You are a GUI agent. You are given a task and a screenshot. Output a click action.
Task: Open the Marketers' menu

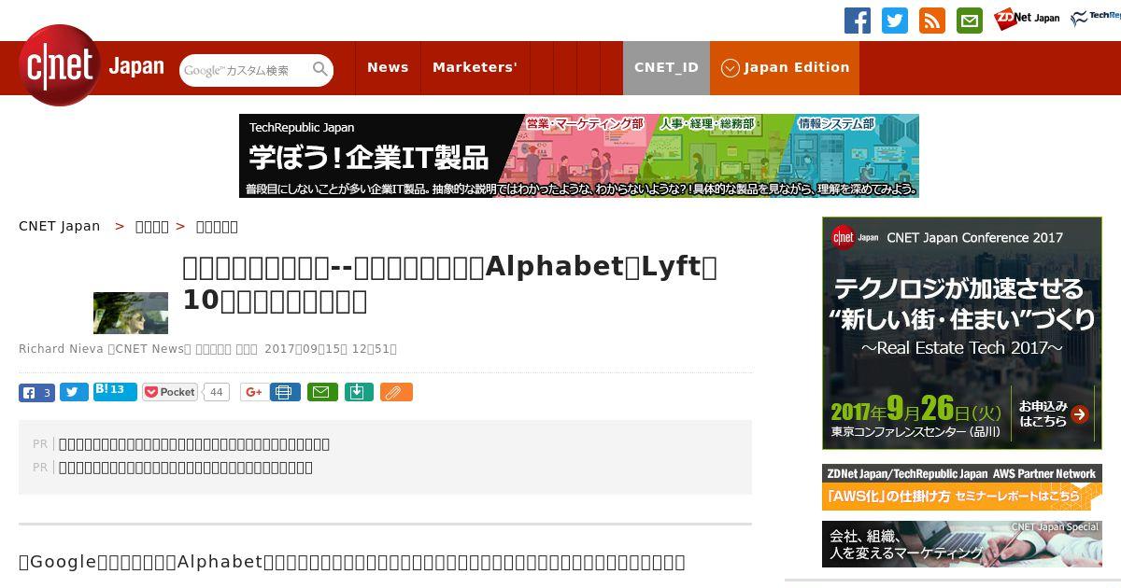[x=475, y=68]
